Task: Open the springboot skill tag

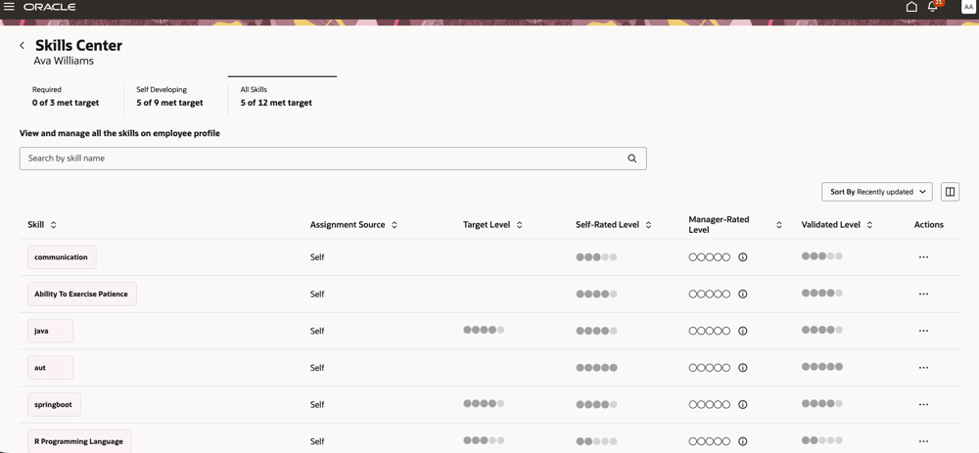Action: [54, 404]
